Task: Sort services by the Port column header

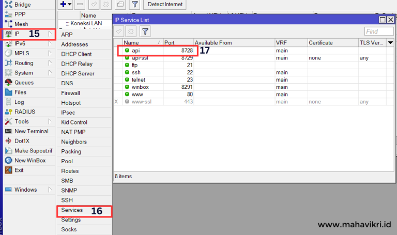Action: [178, 42]
